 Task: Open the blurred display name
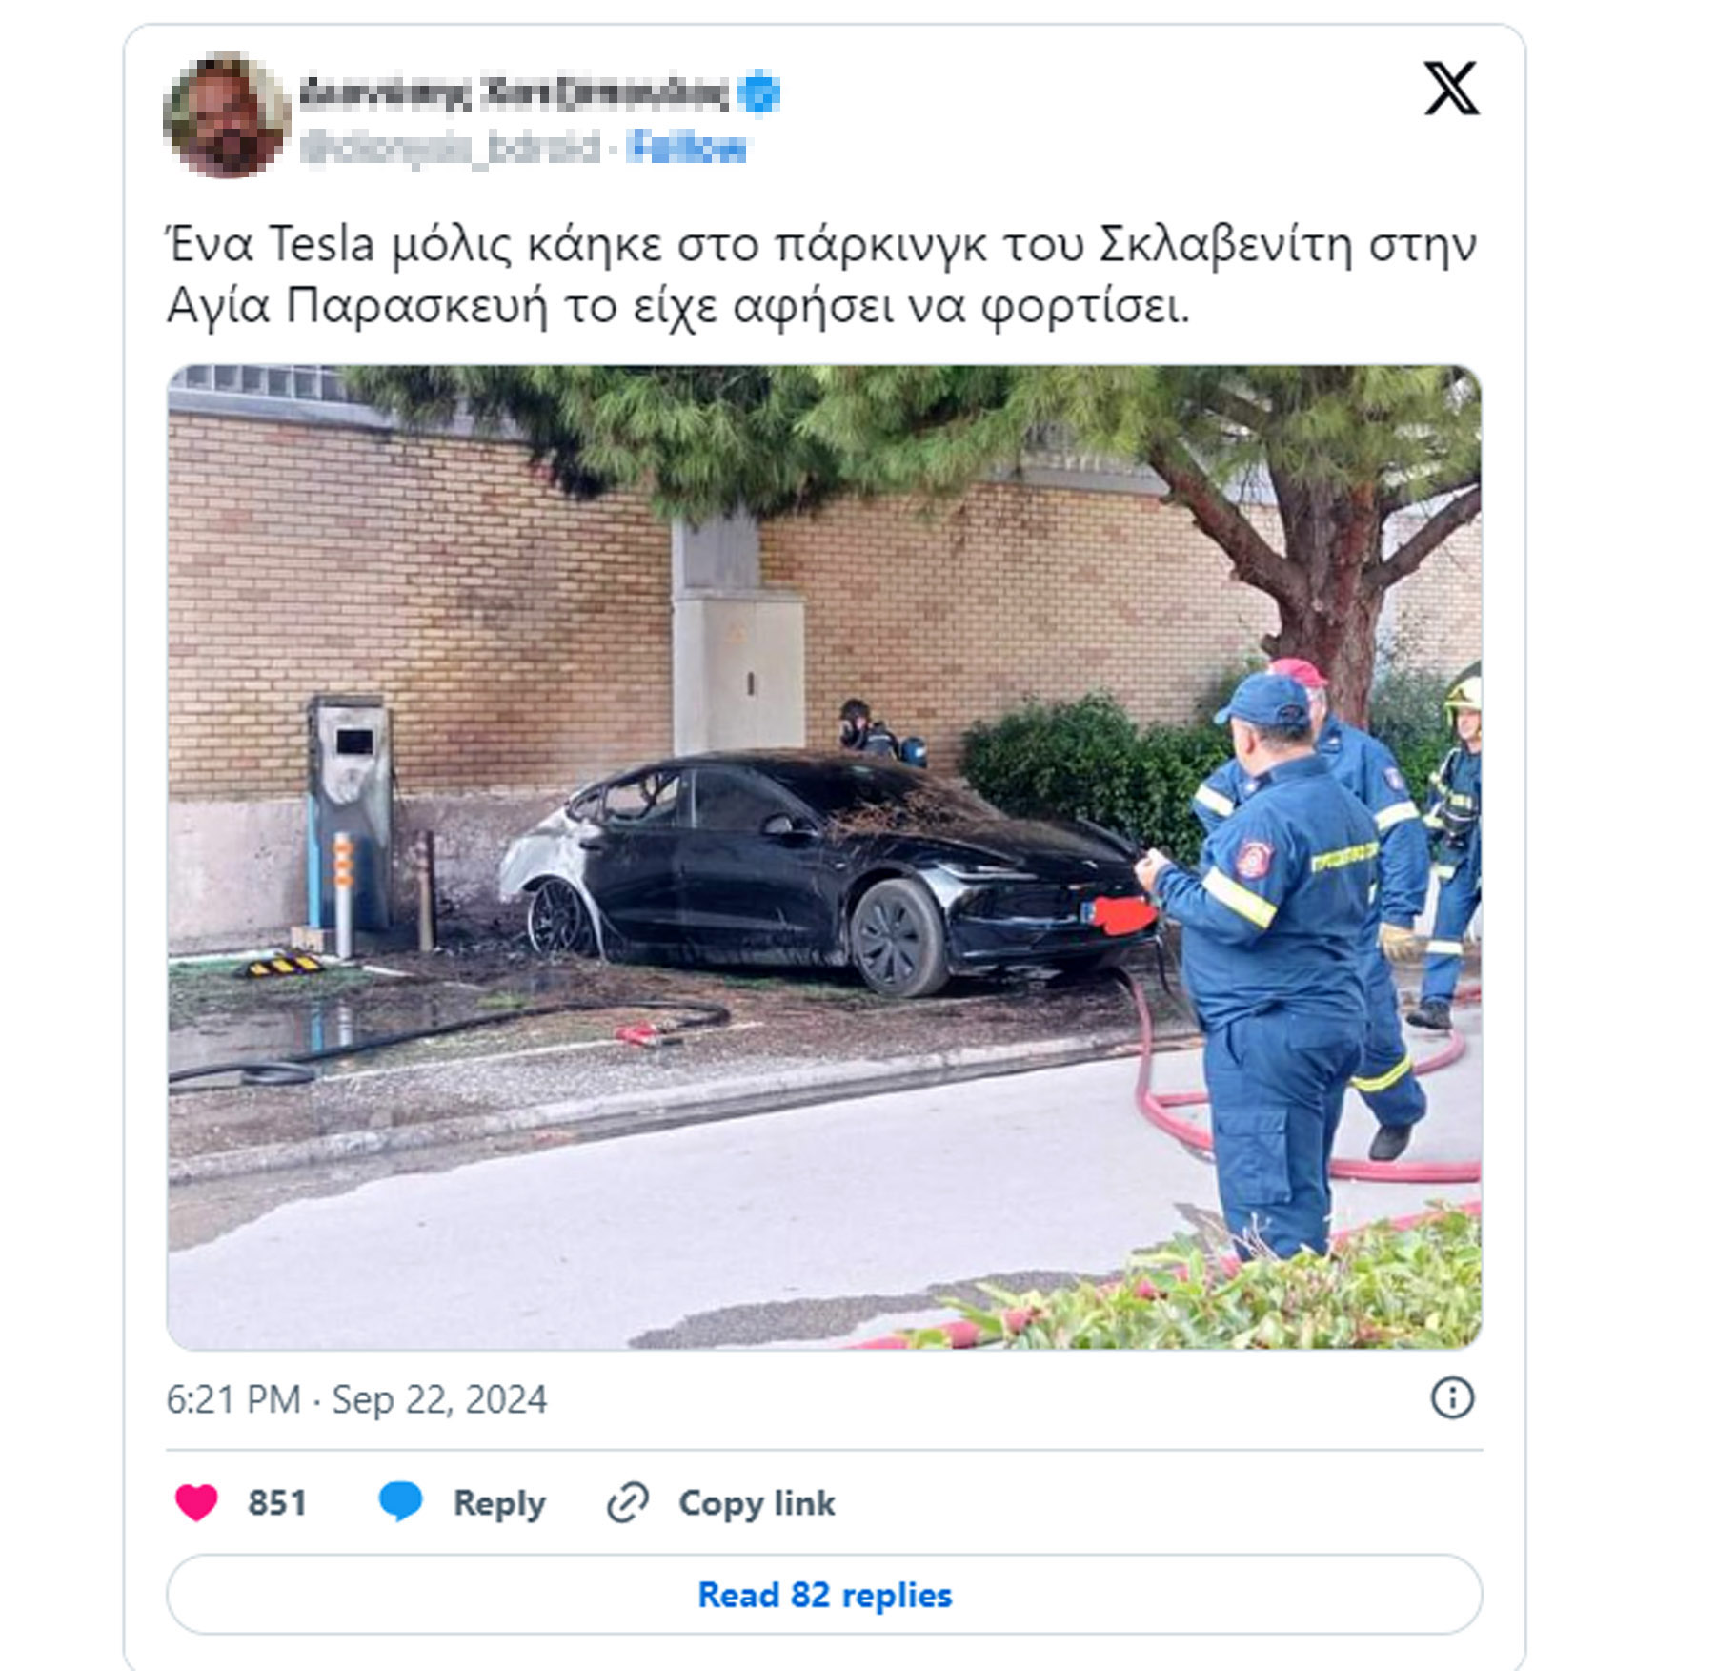tap(515, 92)
